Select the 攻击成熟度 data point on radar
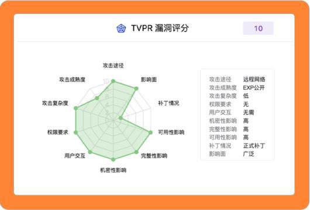The width and height of the screenshot is (310, 210). (97, 98)
